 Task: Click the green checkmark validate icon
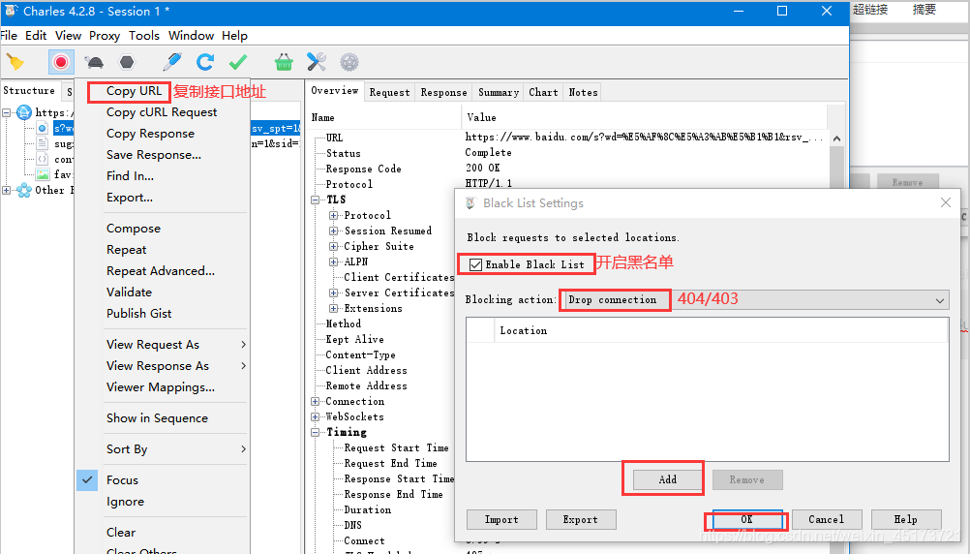pyautogui.click(x=238, y=62)
